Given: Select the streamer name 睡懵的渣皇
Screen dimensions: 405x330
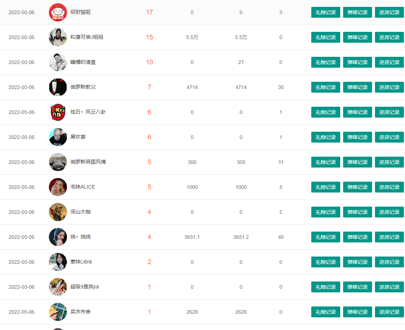Looking at the screenshot, I should click(x=83, y=62).
